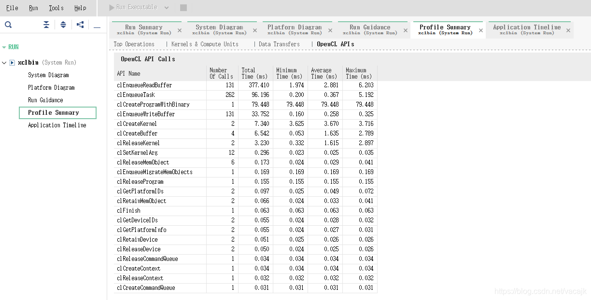Image resolution: width=591 pixels, height=300 pixels.
Task: Expand all items in the sidebar tree
Action: [x=63, y=25]
